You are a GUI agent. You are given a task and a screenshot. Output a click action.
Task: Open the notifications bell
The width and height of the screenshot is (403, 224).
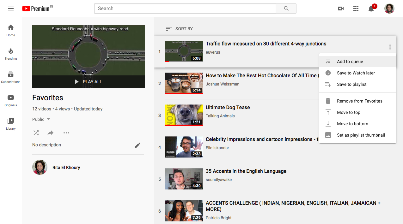371,9
